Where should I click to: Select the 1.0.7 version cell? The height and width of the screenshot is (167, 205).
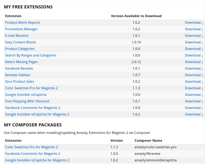(136, 75)
